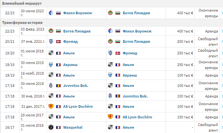Click Juventus Buk. crest in 30 June 2018 row
This screenshot has width=223, height=133.
click(51, 86)
